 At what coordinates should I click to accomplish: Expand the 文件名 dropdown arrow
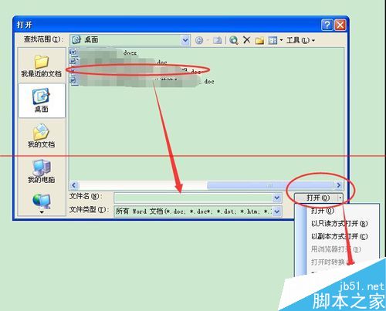coord(277,198)
